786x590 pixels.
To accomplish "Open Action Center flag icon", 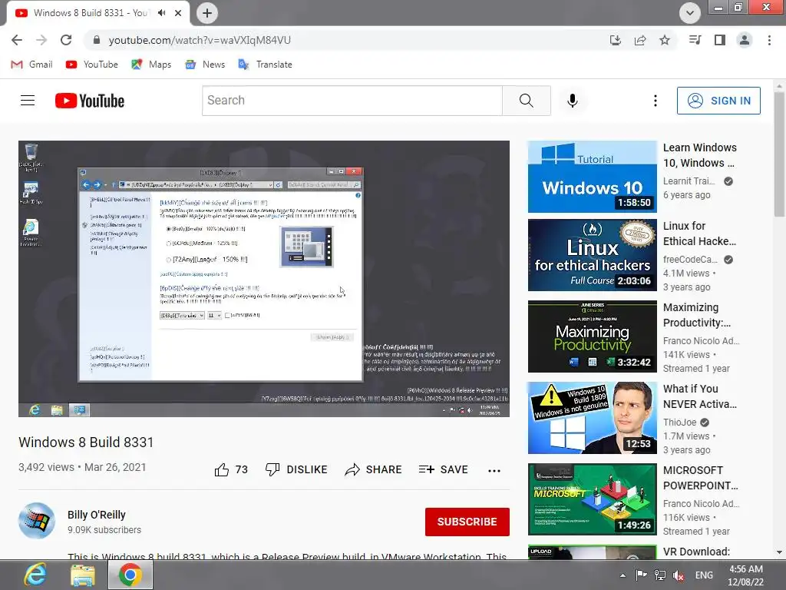I will (x=641, y=575).
